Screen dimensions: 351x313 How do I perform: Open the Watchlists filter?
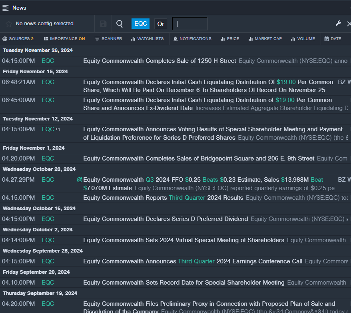(x=147, y=39)
